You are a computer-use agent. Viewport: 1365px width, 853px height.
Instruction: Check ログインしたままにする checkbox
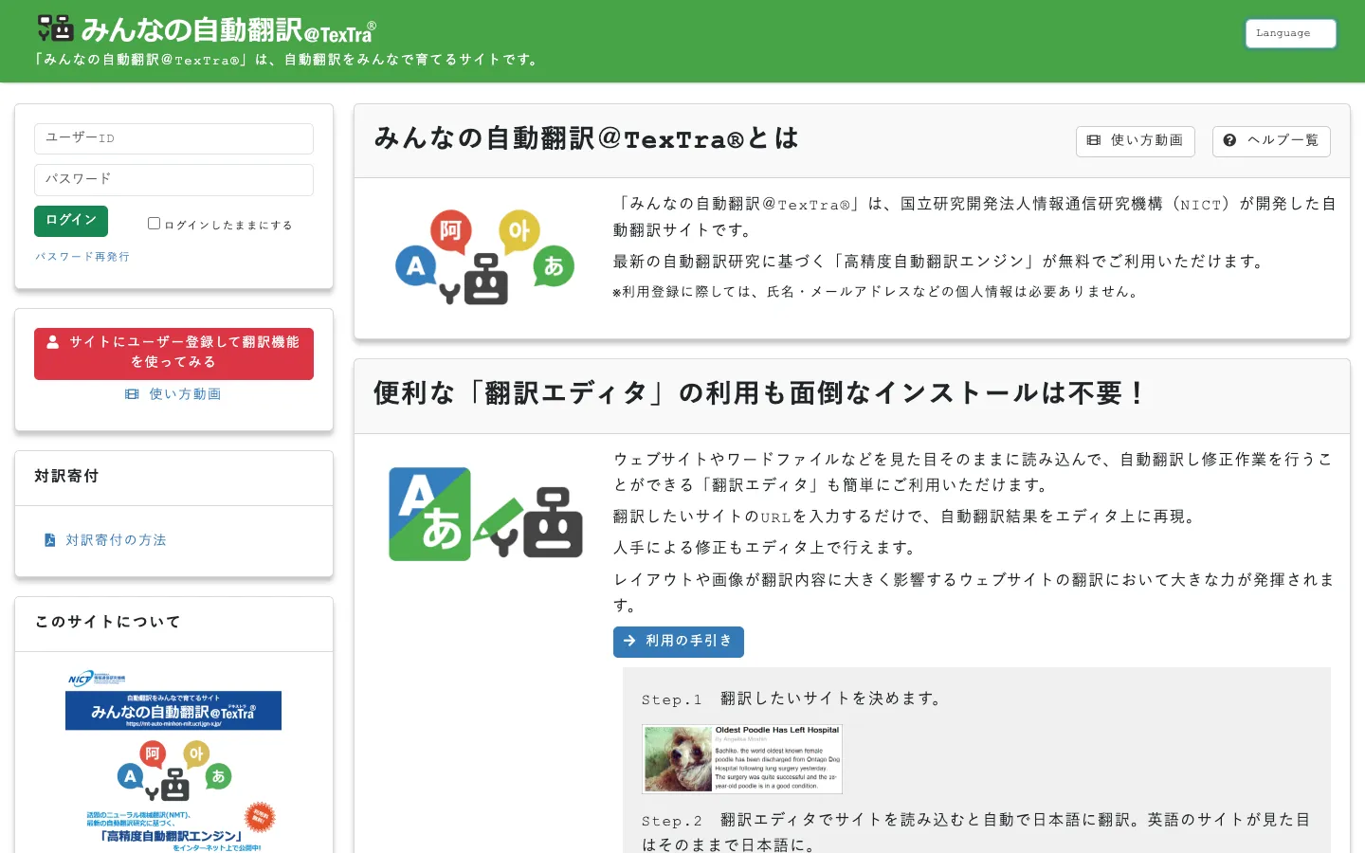click(x=154, y=224)
